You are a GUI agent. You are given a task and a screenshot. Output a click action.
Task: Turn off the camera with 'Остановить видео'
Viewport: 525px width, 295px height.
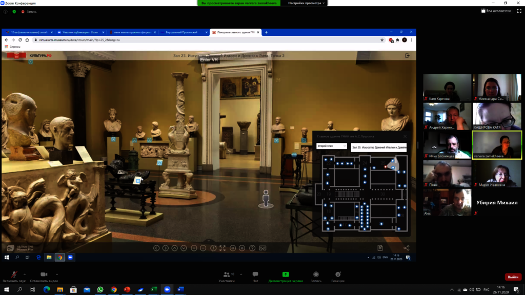44,277
